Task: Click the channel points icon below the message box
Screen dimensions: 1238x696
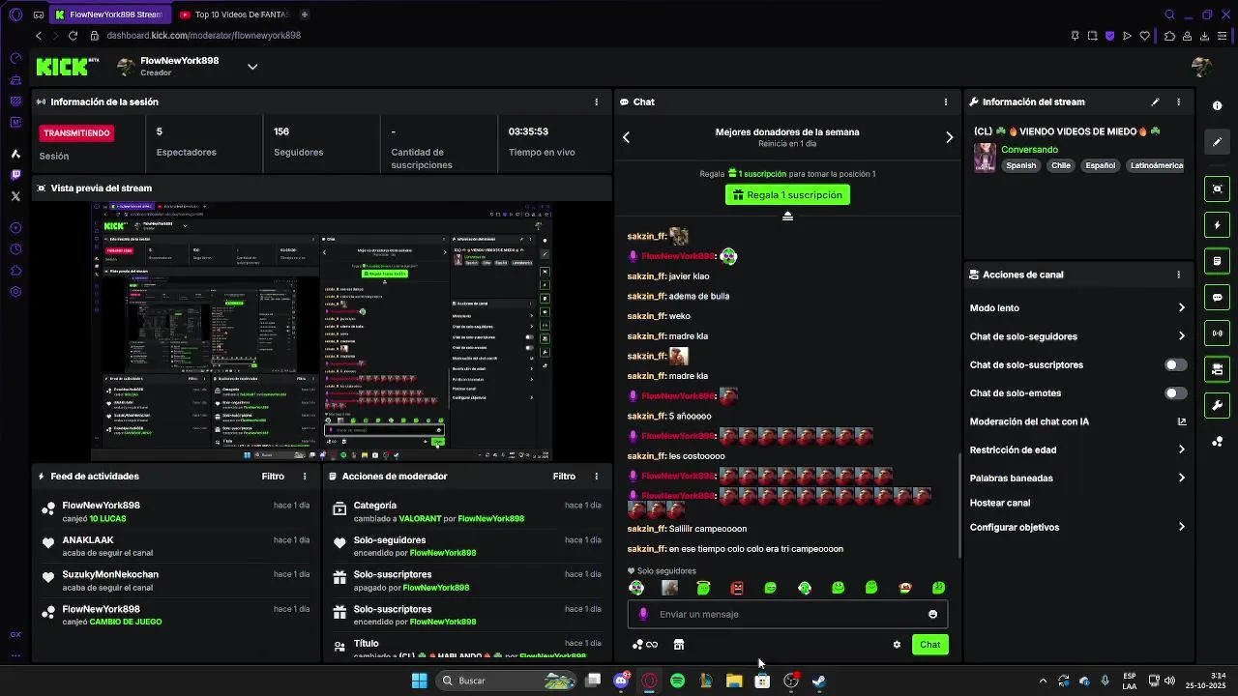Action: [x=644, y=645]
